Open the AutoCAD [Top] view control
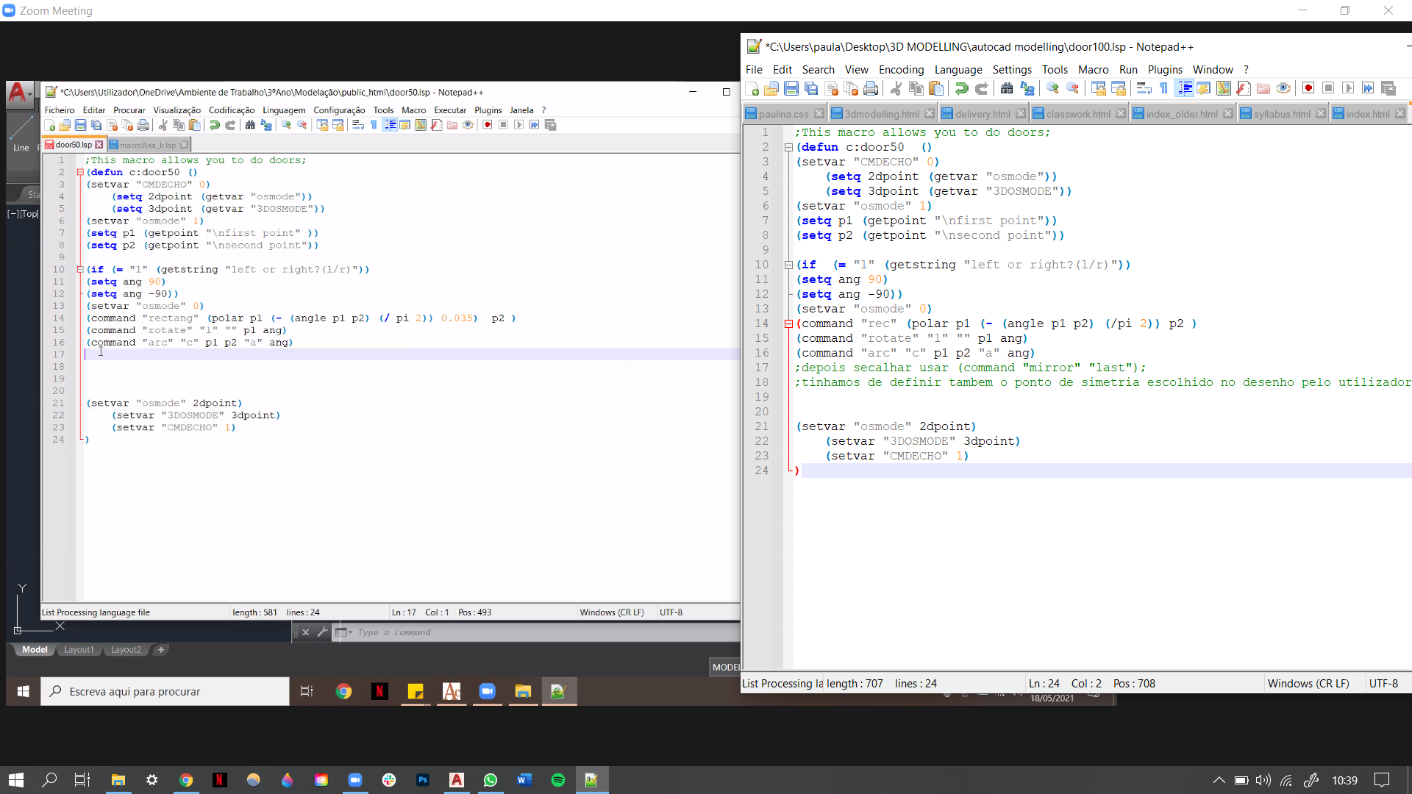Screen dimensions: 1412x794 click(x=29, y=214)
